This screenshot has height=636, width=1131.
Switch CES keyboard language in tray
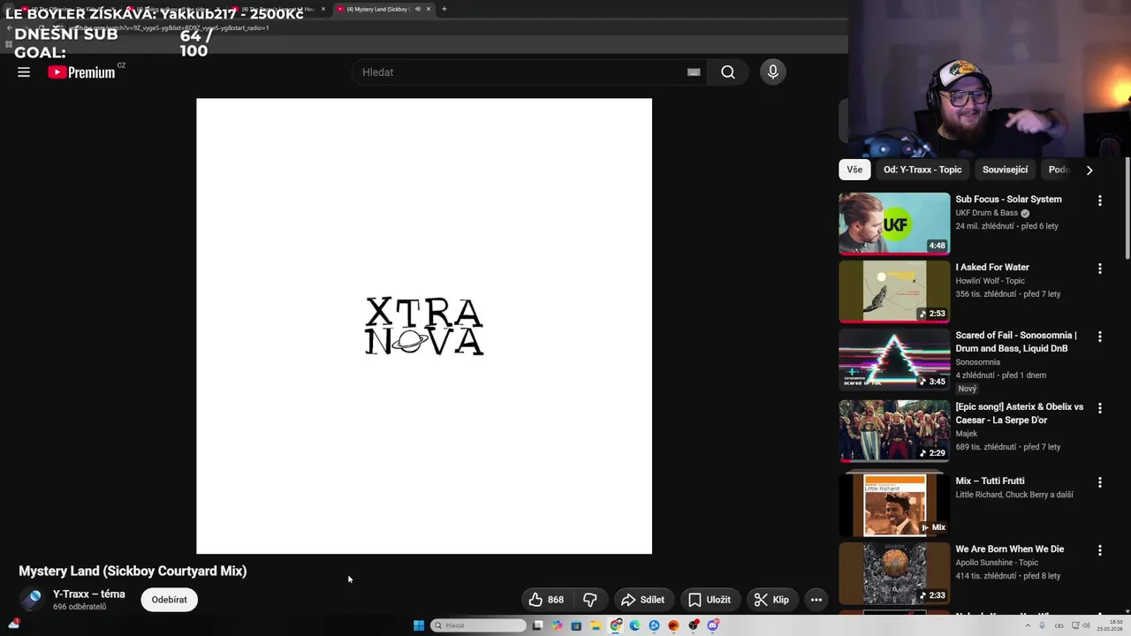(x=1059, y=625)
